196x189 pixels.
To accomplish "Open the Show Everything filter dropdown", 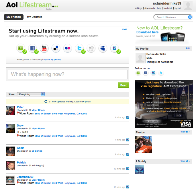I will point(31,94).
